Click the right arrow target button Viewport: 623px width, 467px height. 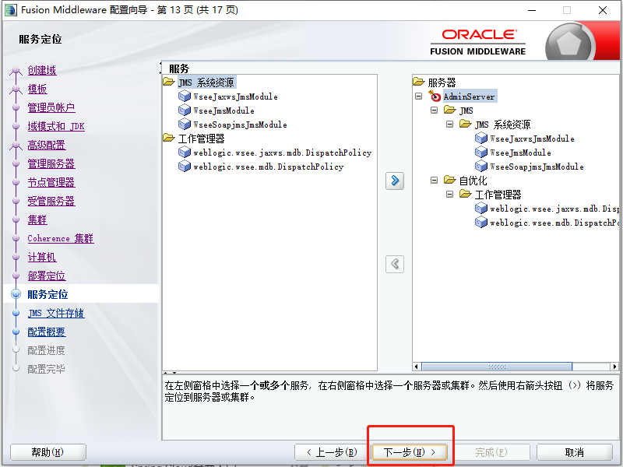(x=395, y=181)
